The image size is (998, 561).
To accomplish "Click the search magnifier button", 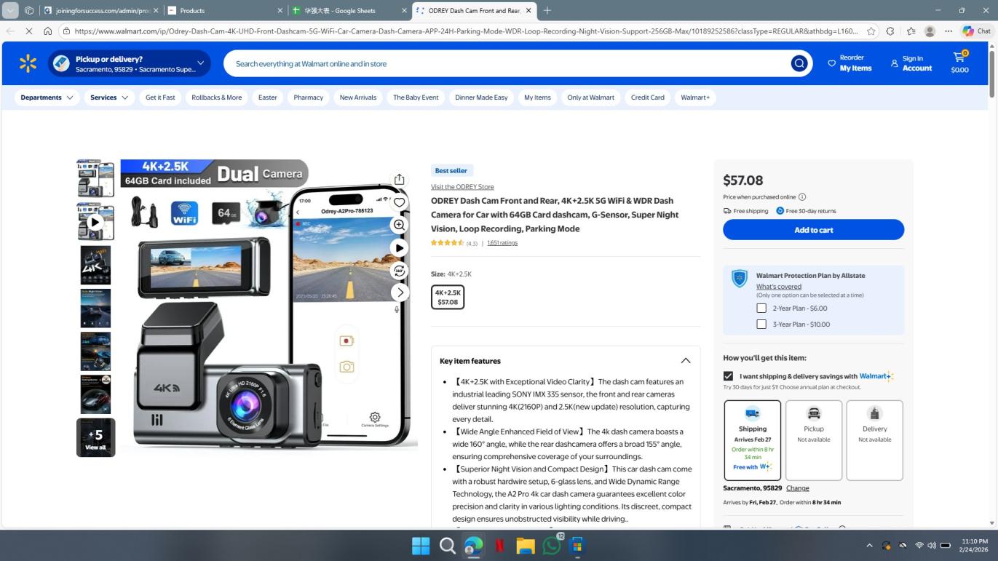I will pyautogui.click(x=799, y=64).
